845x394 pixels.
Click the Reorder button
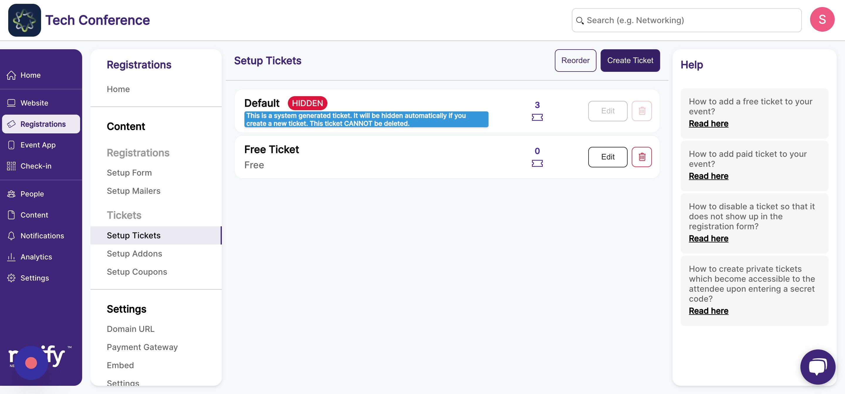pos(575,61)
